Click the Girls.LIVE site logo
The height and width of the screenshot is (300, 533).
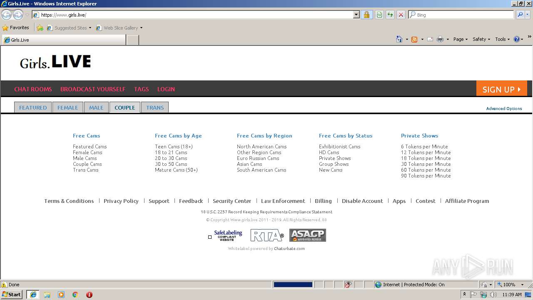[x=55, y=62]
